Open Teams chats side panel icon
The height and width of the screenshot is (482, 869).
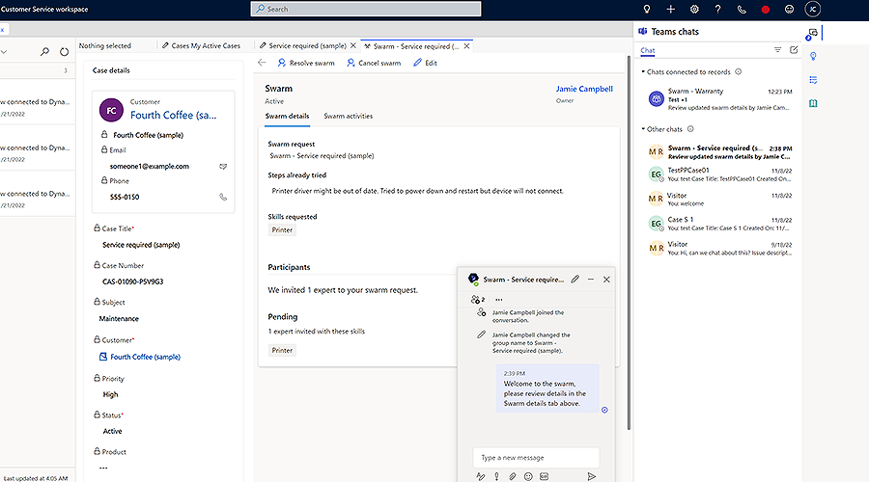tap(812, 33)
